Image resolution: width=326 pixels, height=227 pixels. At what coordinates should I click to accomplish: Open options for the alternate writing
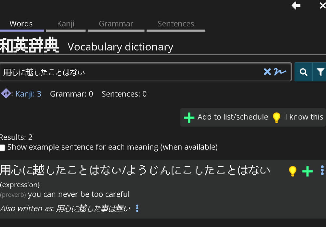pyautogui.click(x=137, y=208)
